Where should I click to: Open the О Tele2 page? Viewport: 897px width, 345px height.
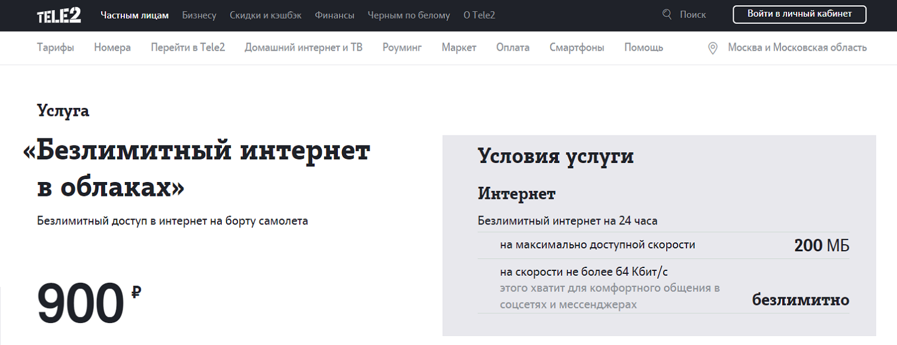click(x=479, y=15)
